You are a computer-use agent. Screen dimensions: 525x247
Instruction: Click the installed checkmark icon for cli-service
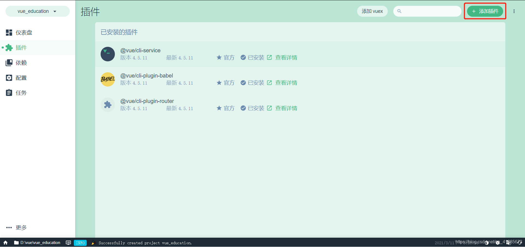pos(243,58)
